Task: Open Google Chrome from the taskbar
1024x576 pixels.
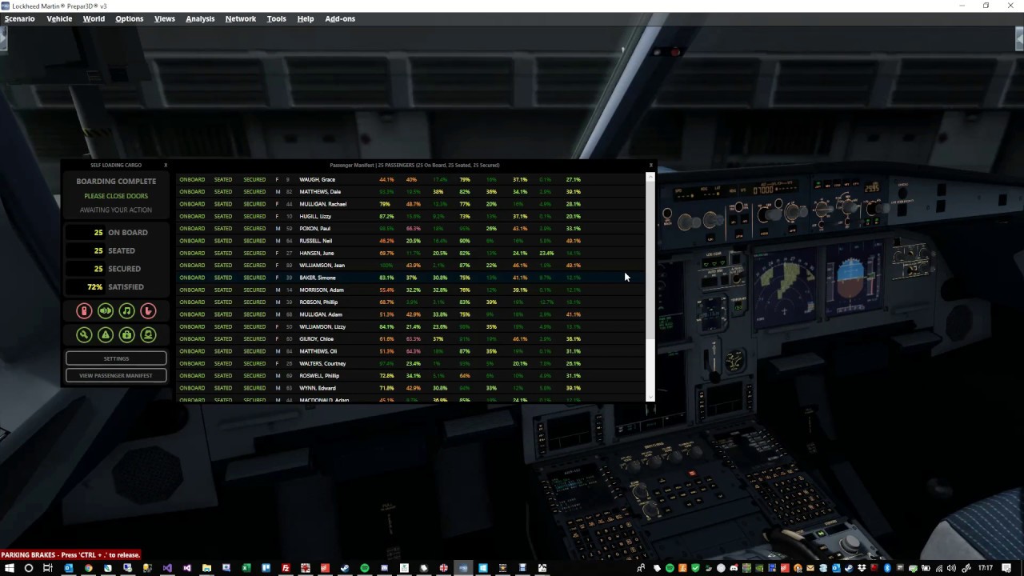Action: [88, 568]
